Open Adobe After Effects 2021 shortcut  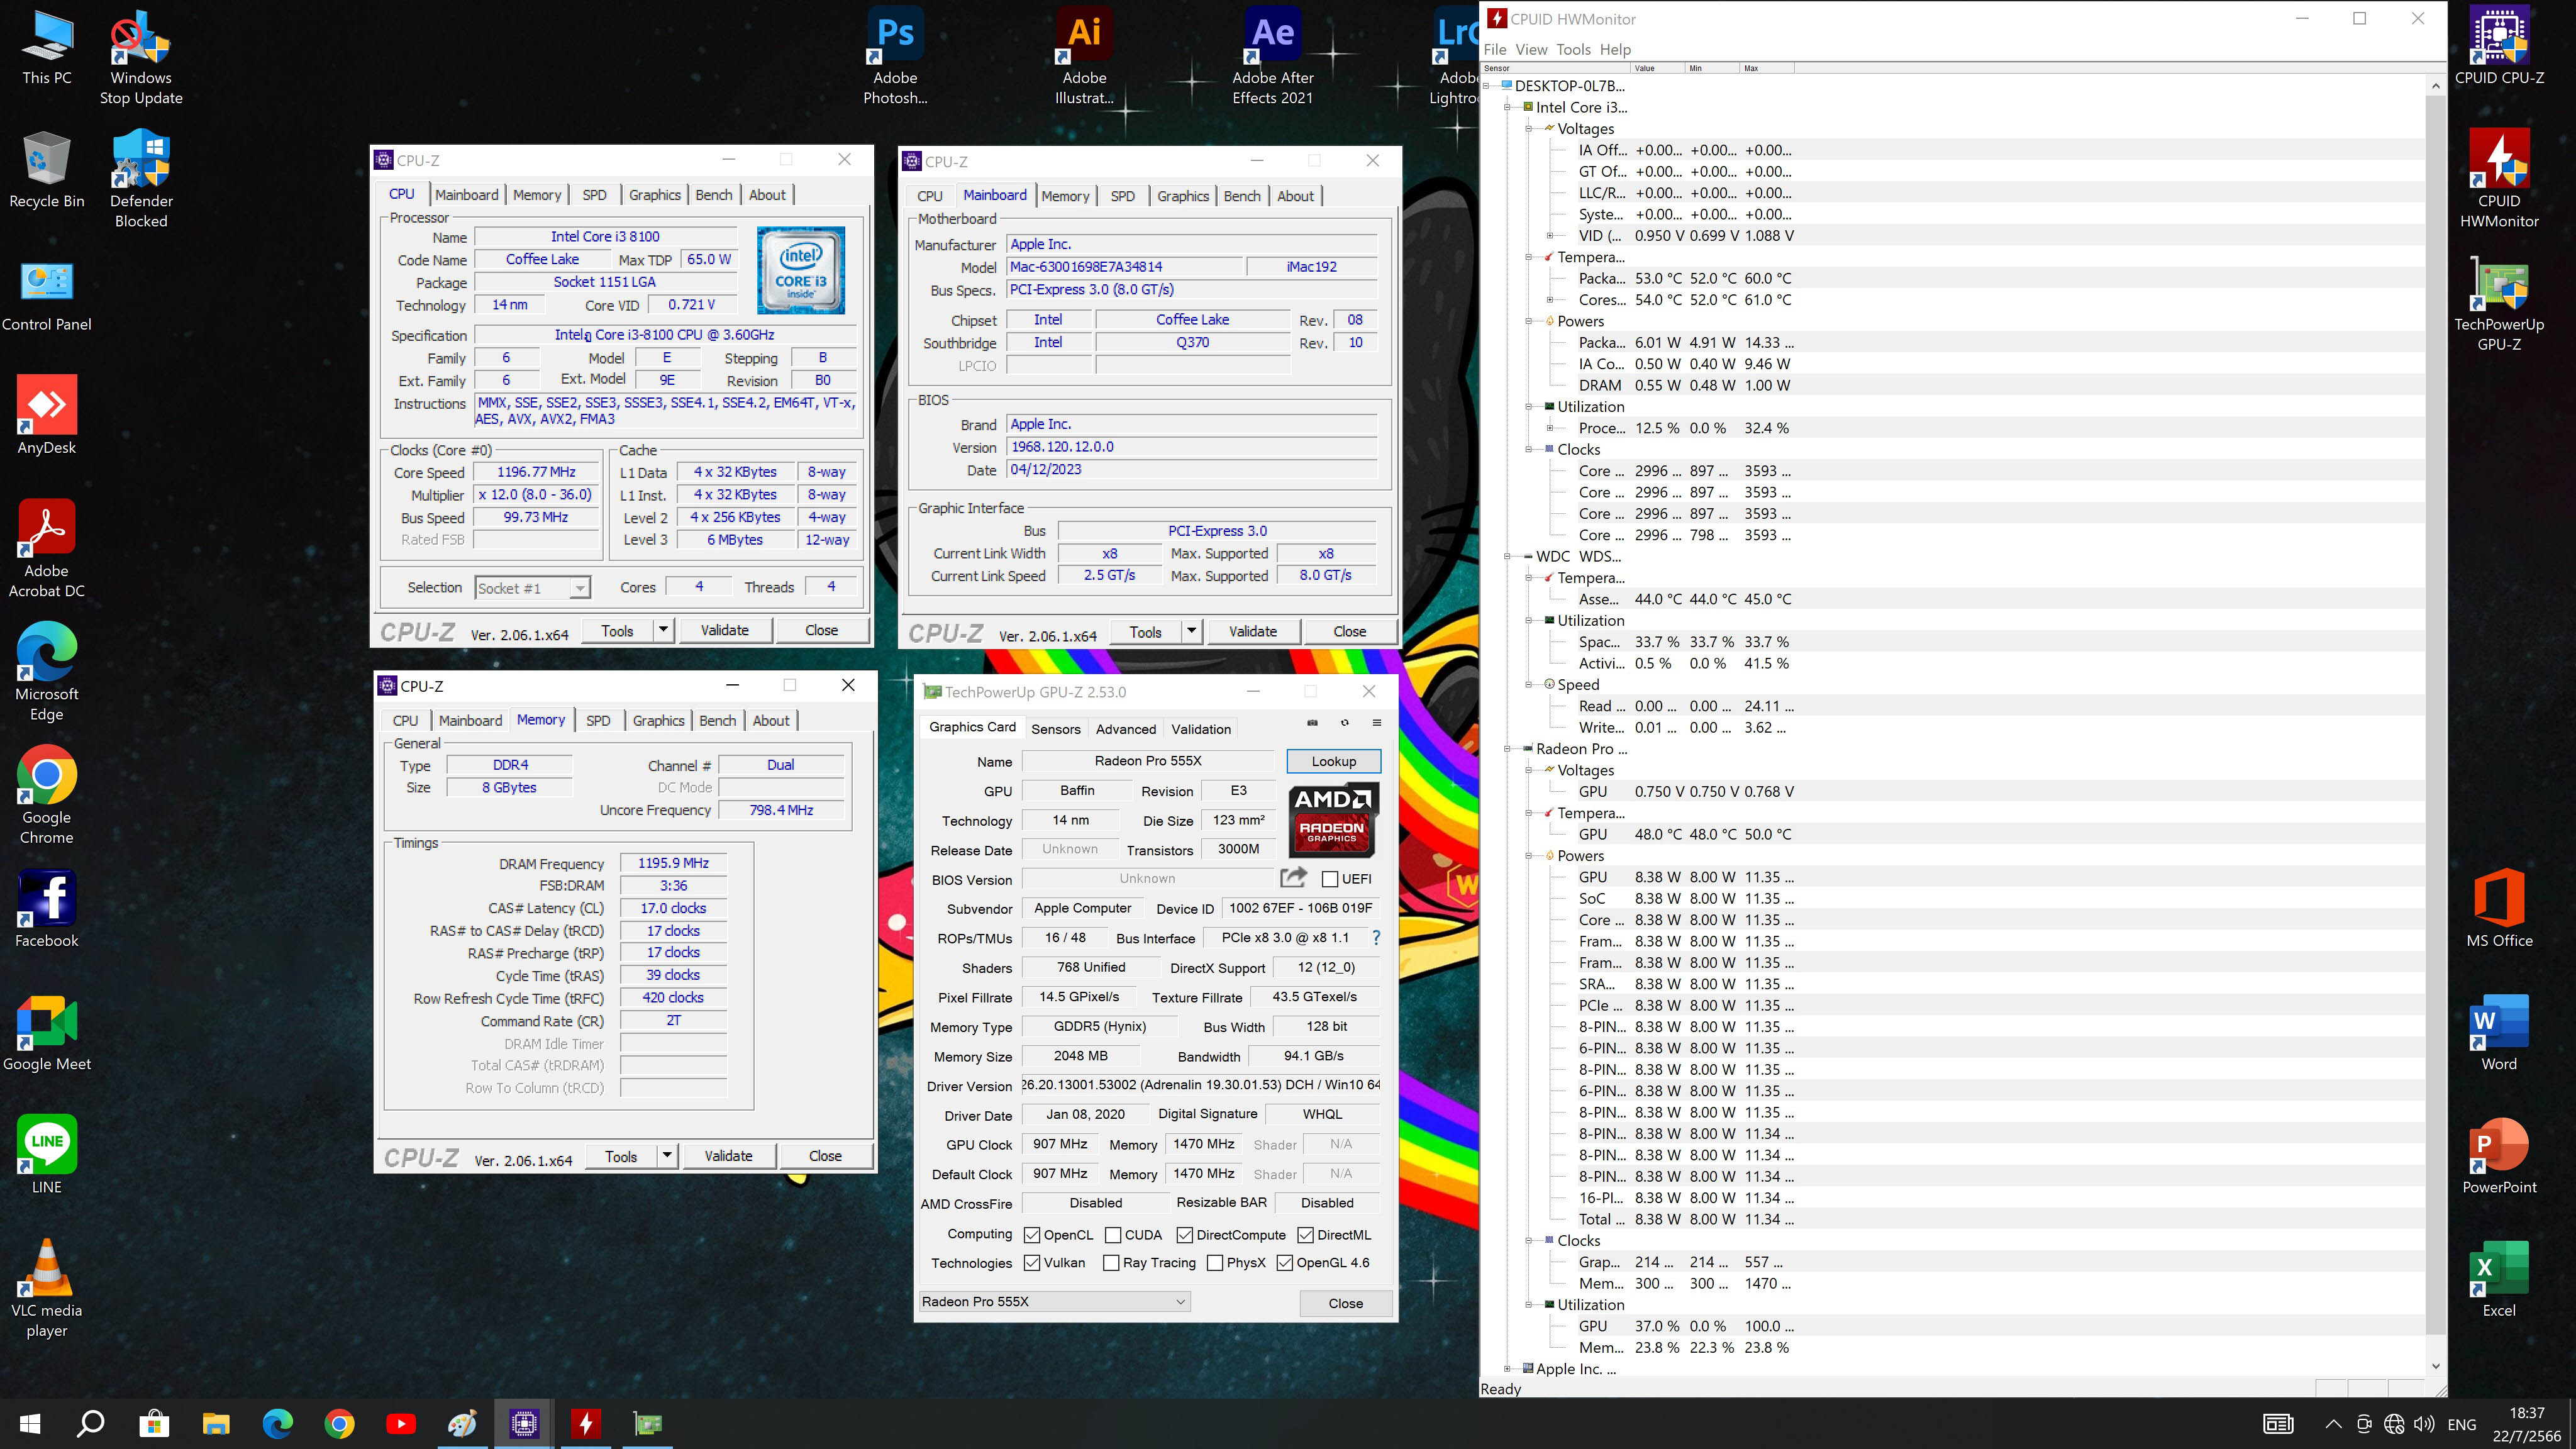pyautogui.click(x=1273, y=57)
